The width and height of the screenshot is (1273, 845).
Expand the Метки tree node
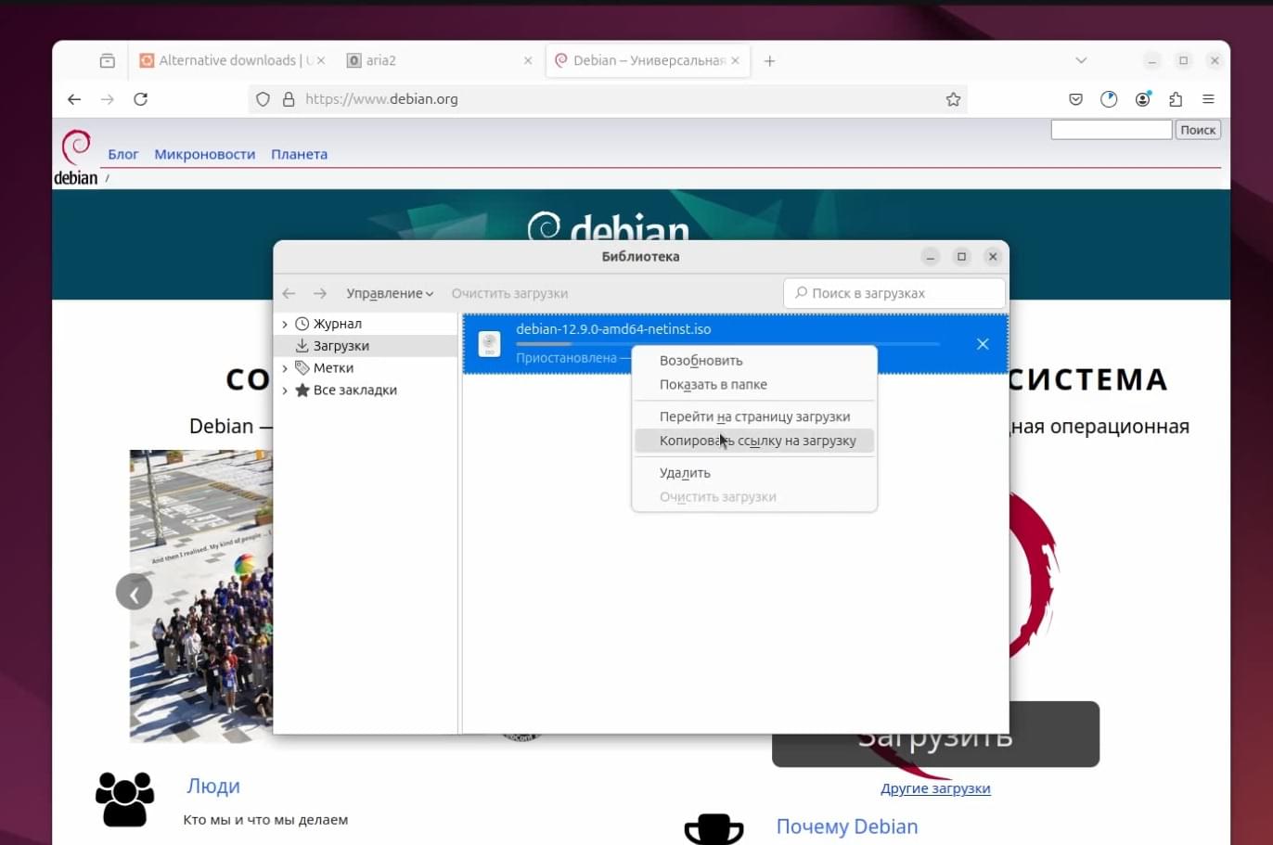tap(285, 368)
